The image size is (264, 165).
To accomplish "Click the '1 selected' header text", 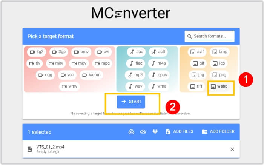I will pyautogui.click(x=40, y=132).
